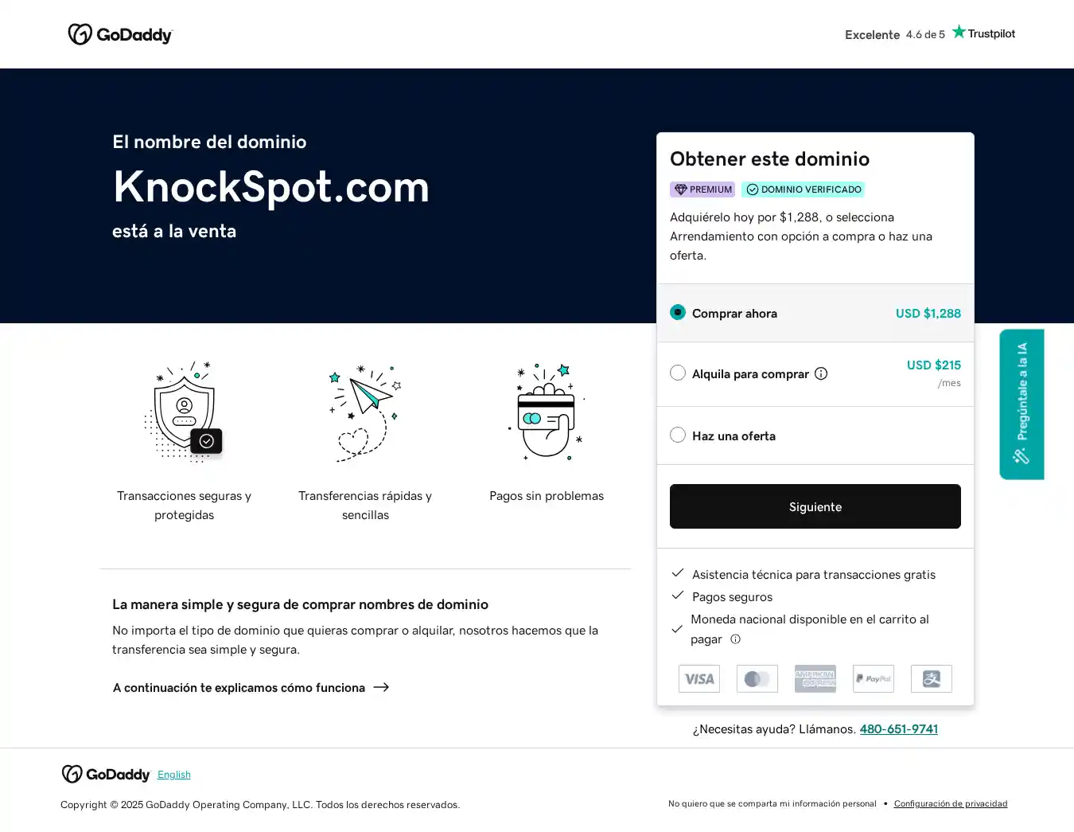Choose the Haz una oferta option

click(x=678, y=435)
